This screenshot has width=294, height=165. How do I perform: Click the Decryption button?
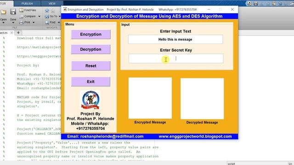tap(91, 49)
